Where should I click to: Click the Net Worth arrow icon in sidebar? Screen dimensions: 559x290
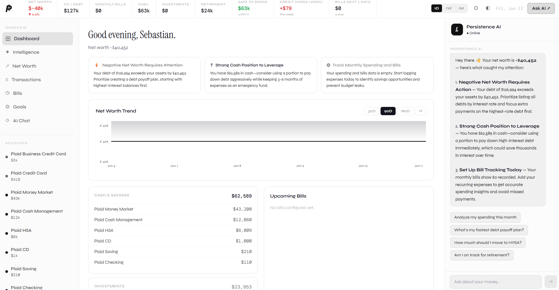tap(7, 66)
